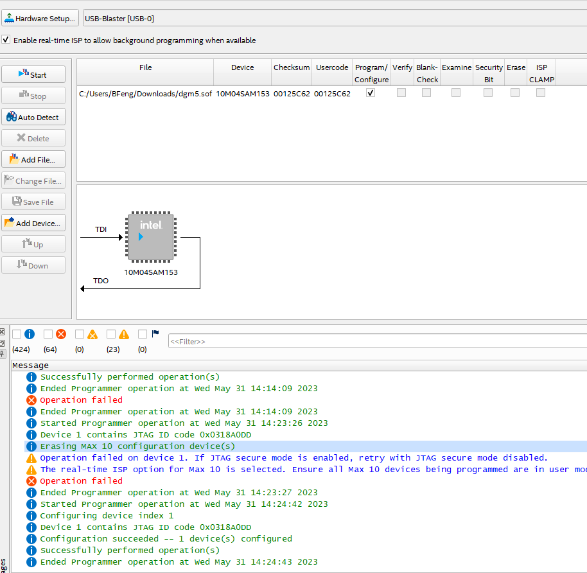Select the 'Configuration succeeded' message line
The width and height of the screenshot is (587, 573).
(166, 539)
